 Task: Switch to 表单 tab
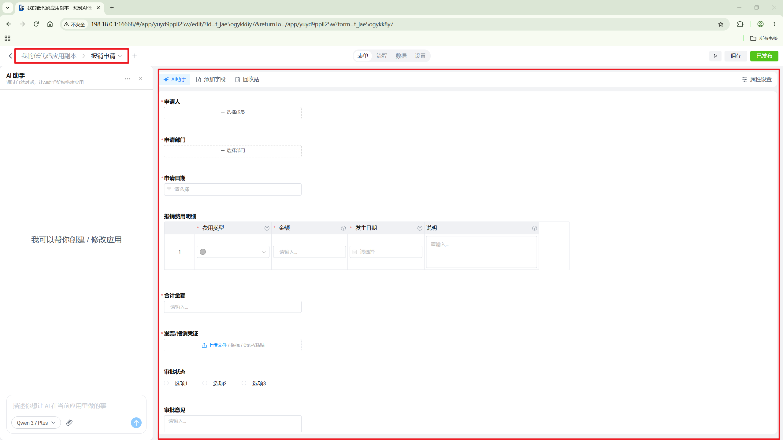point(363,56)
